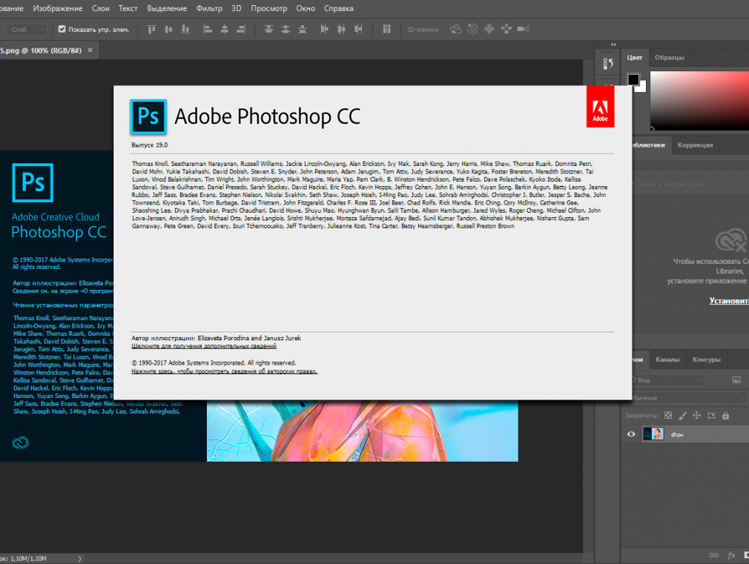This screenshot has width=749, height=564.
Task: Switch to the 'Контуры' tab
Action: [706, 359]
